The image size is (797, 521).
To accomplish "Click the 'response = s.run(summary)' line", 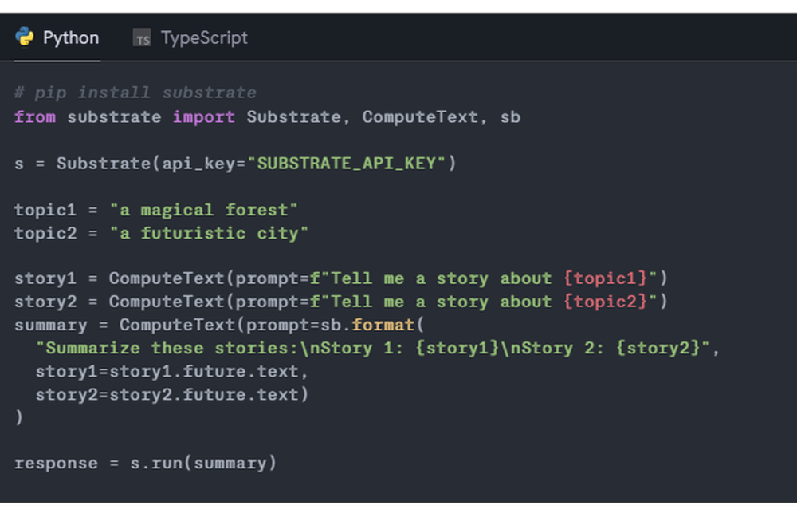I will [145, 463].
